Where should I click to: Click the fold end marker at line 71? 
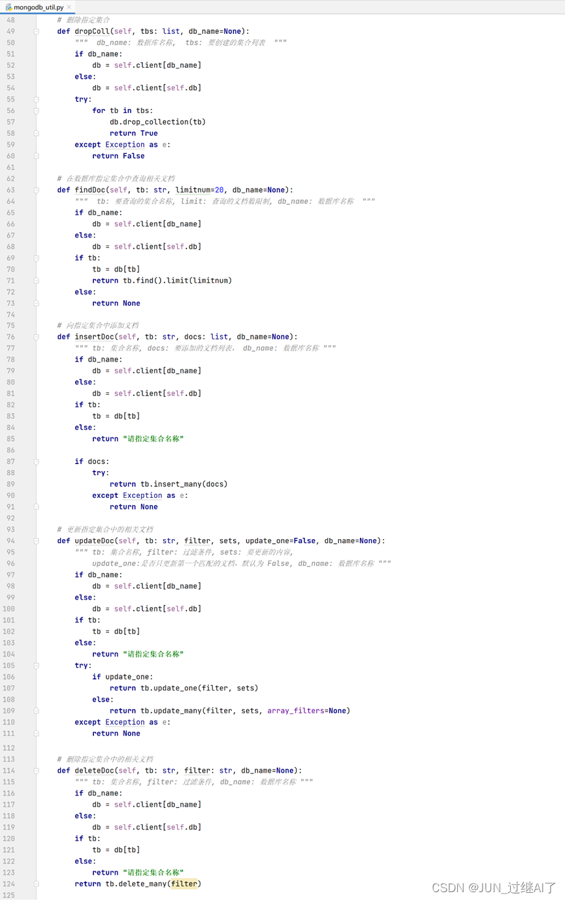[37, 281]
